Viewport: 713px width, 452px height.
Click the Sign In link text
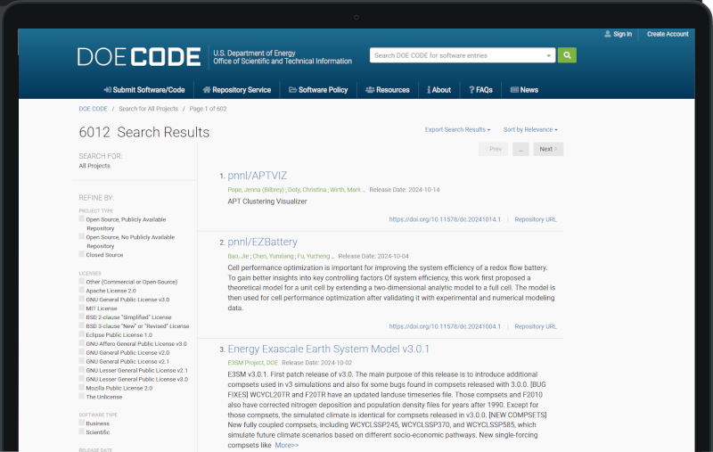point(622,34)
